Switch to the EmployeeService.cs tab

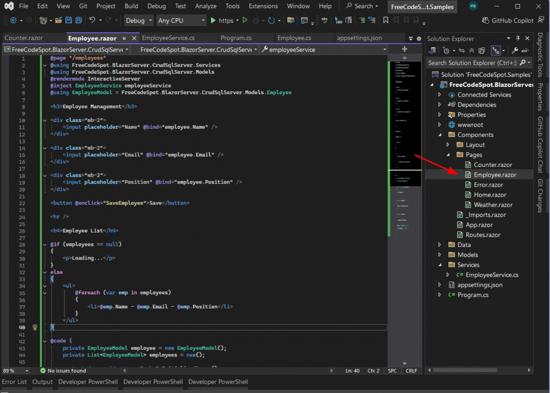(164, 38)
